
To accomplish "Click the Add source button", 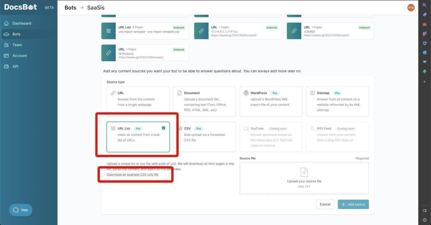I will (x=353, y=204).
